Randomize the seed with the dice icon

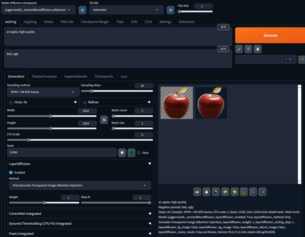pyautogui.click(x=122, y=152)
